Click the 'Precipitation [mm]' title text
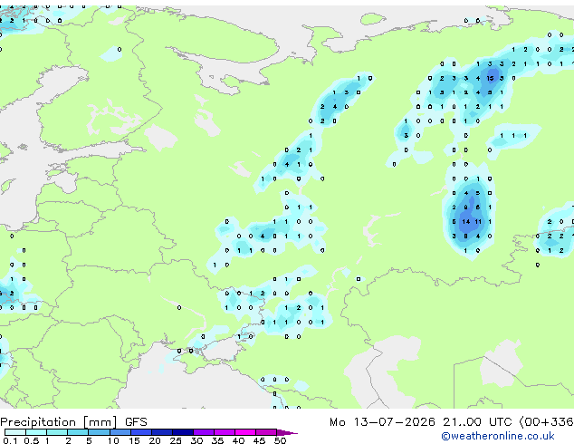Screen dimensions: 574x444 click(x=59, y=422)
